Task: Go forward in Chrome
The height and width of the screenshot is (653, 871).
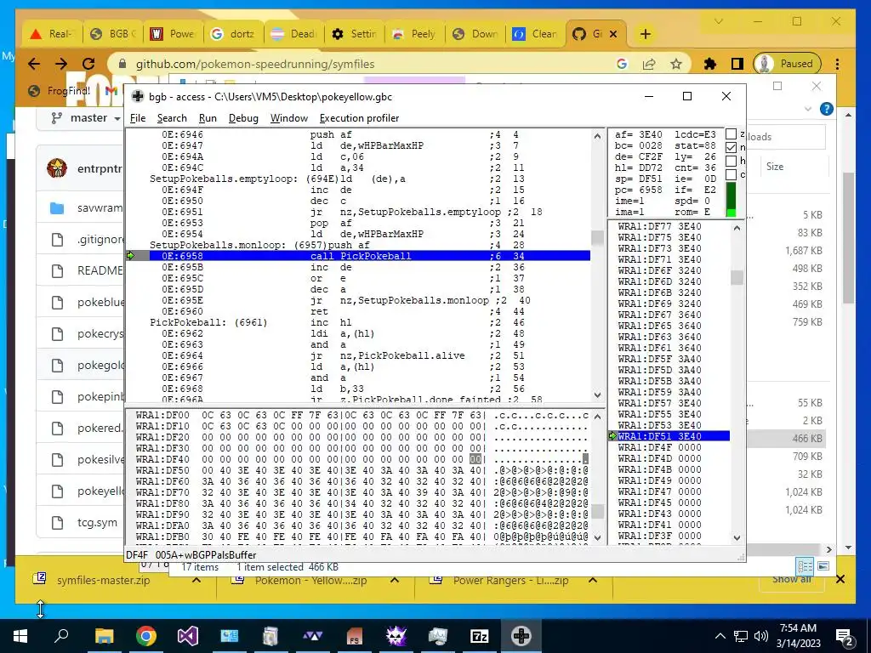Action: [61, 64]
